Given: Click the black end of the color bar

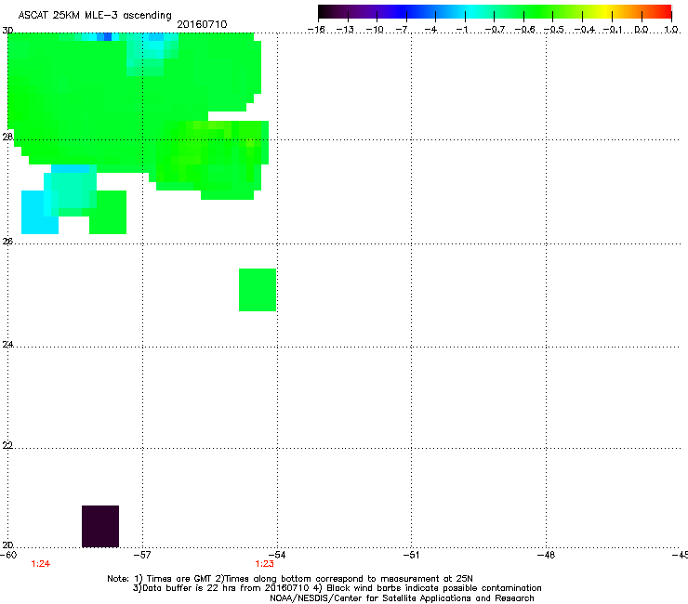Looking at the screenshot, I should pyautogui.click(x=324, y=12).
